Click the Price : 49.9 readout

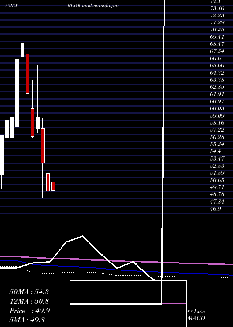(x=30, y=311)
